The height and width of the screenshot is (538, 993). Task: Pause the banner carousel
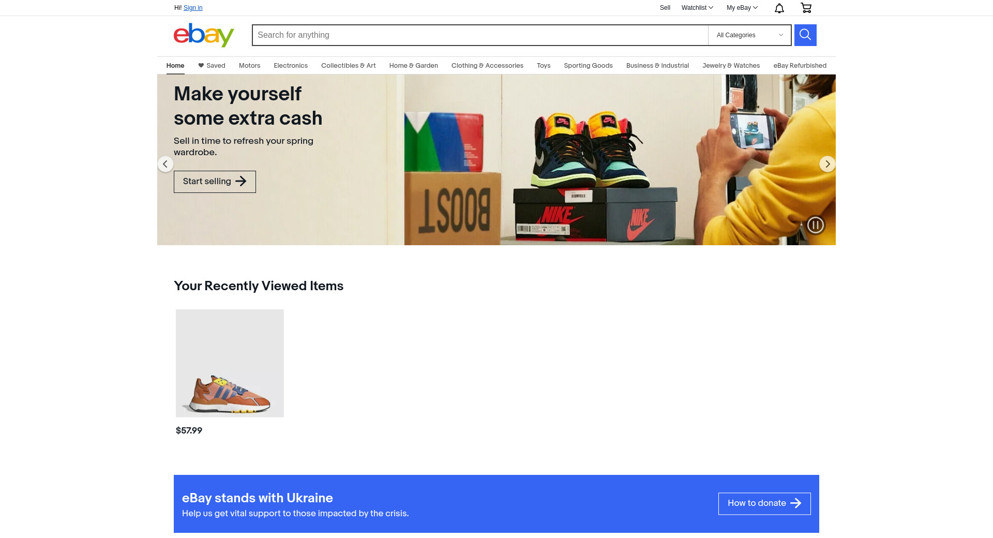click(816, 225)
